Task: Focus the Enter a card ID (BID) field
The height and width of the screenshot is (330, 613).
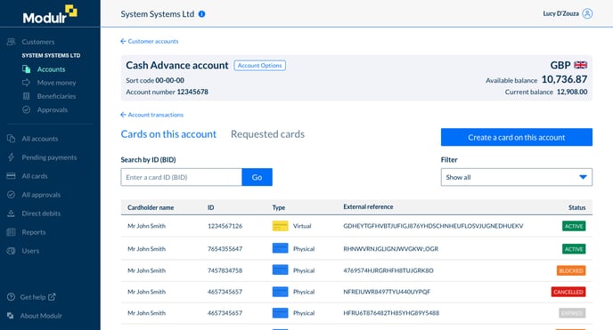Action: point(182,177)
